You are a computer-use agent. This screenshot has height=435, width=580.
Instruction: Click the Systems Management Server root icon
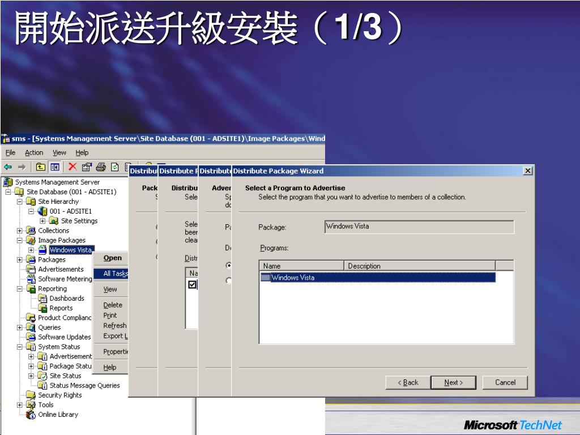click(x=8, y=182)
